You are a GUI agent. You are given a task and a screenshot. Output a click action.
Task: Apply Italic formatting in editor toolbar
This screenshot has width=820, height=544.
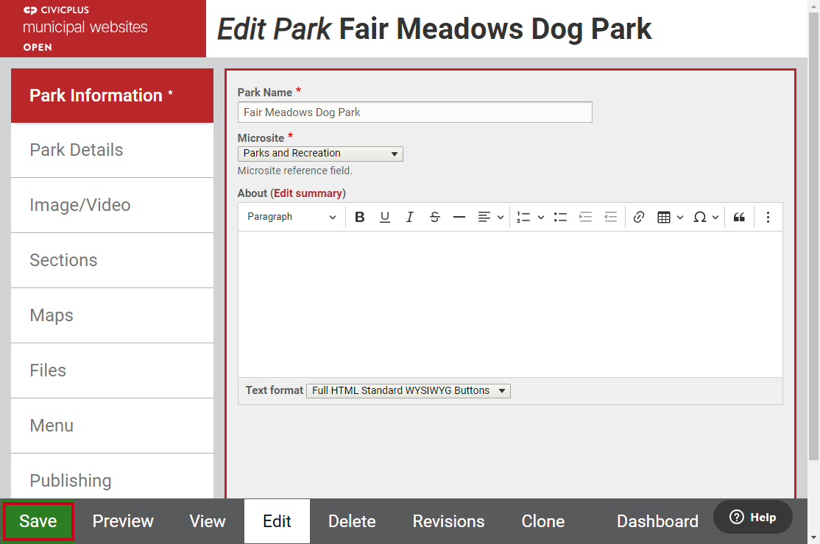409,217
